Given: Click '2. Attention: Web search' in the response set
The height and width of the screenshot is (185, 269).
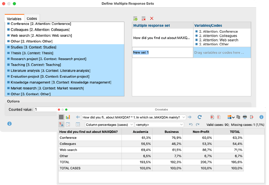Looking at the screenshot, I should click(219, 40).
